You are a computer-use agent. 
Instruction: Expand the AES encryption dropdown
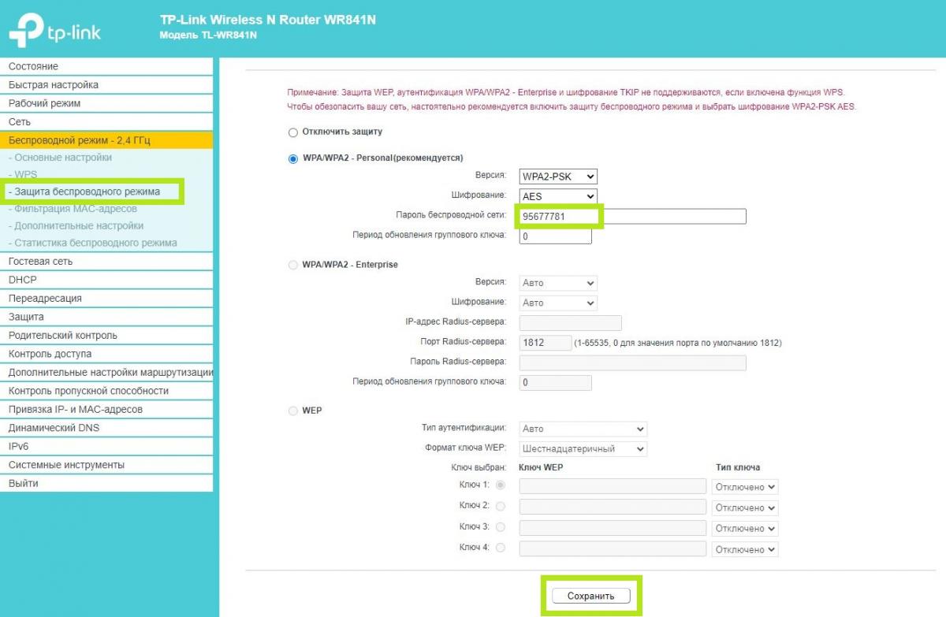click(x=558, y=196)
